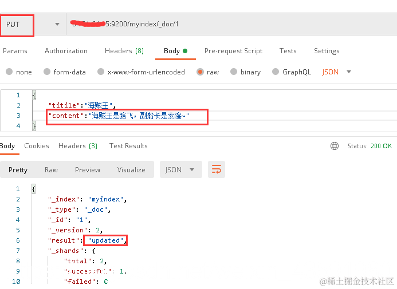Open response JSON format dropdown
This screenshot has height=289, width=397.
pyautogui.click(x=181, y=169)
